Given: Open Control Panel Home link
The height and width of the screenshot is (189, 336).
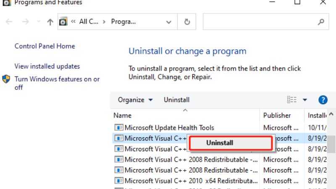Looking at the screenshot, I should (45, 46).
